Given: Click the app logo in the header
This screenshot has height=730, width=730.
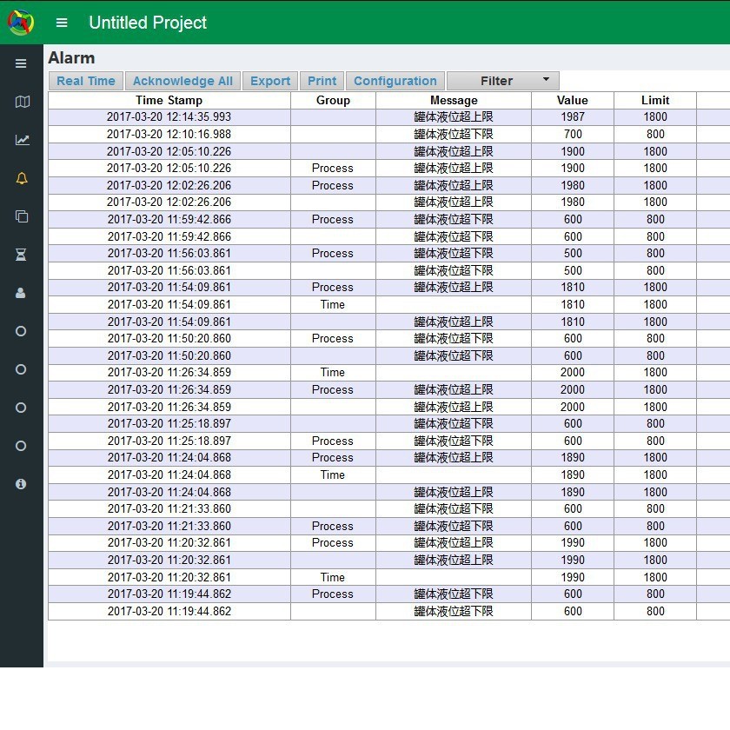Looking at the screenshot, I should (x=21, y=22).
